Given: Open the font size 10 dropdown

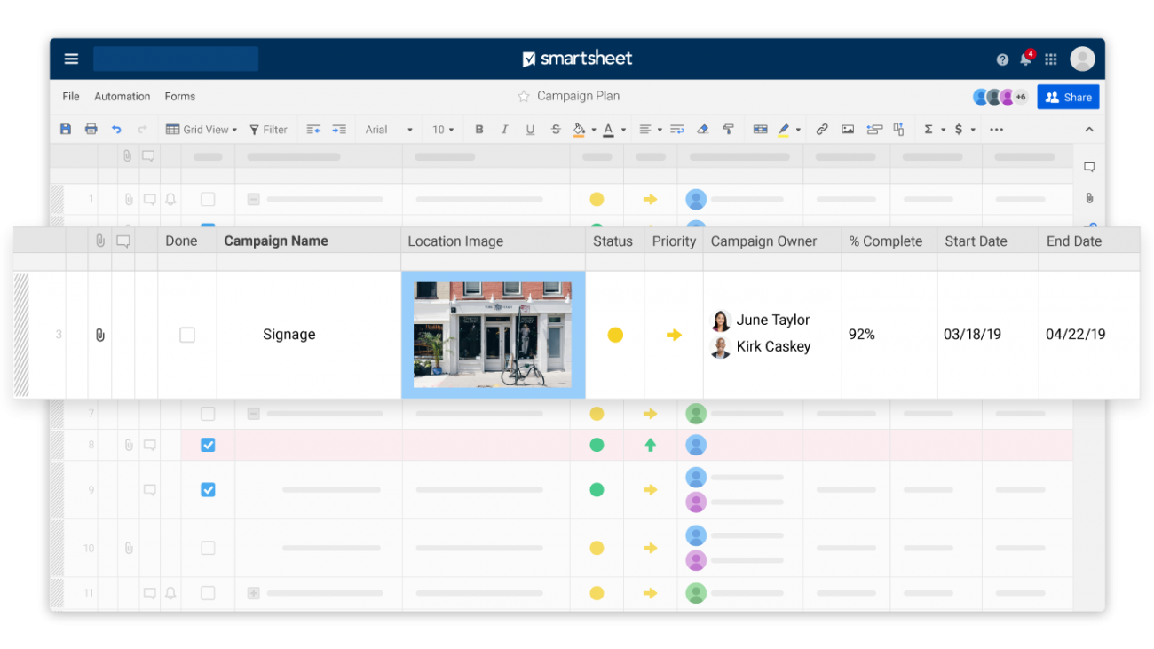Looking at the screenshot, I should coord(442,129).
